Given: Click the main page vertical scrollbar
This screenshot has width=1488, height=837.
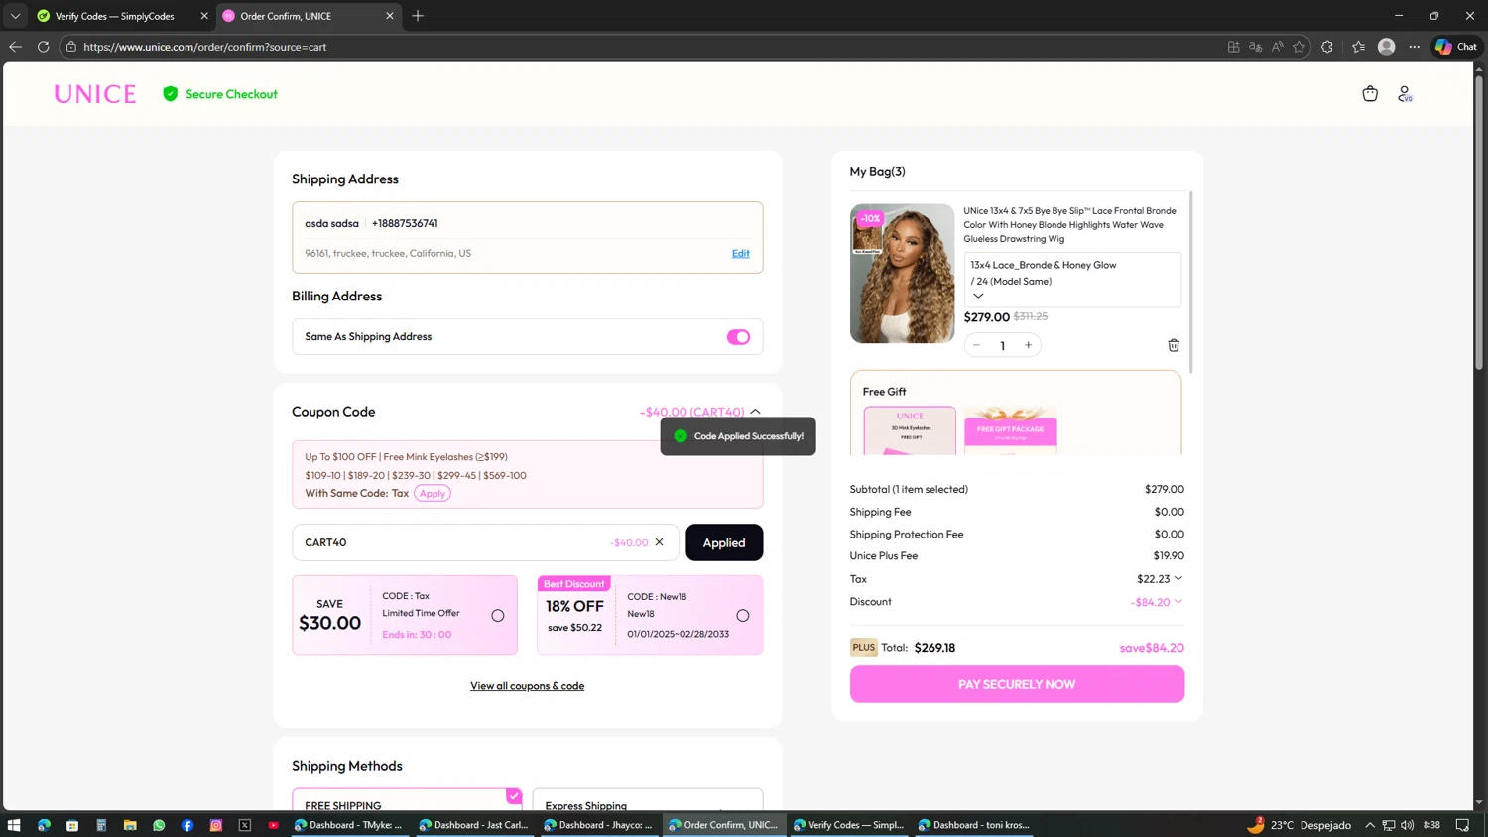Looking at the screenshot, I should [x=1479, y=223].
